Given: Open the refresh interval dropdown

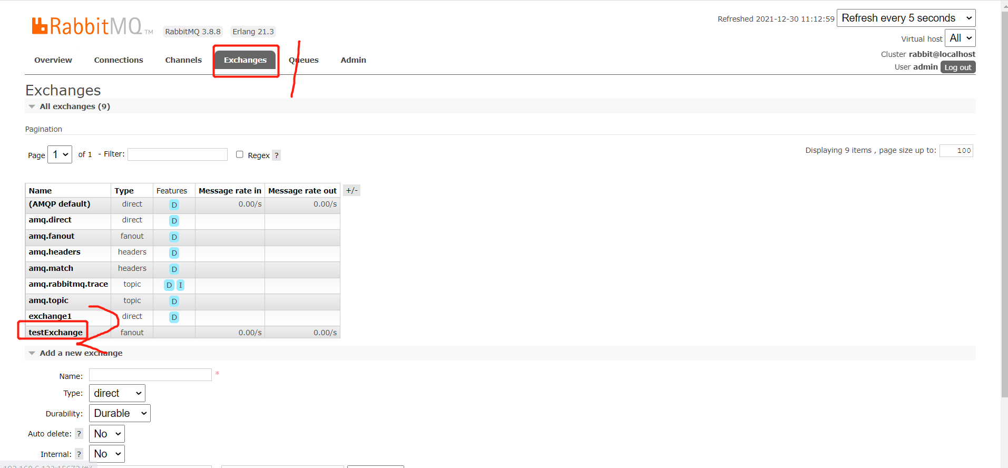Looking at the screenshot, I should tap(906, 18).
